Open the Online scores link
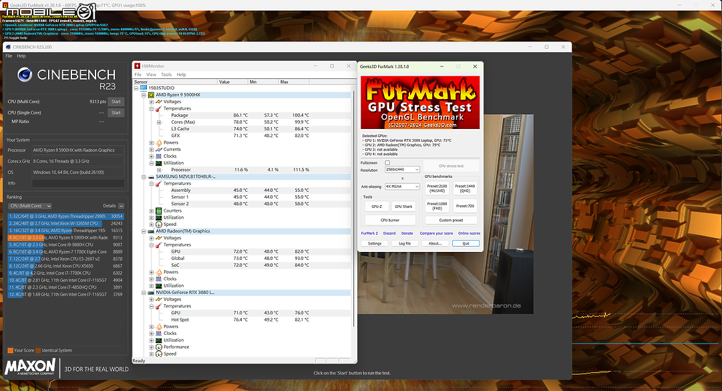Viewport: 722px width, 391px height. [x=470, y=233]
